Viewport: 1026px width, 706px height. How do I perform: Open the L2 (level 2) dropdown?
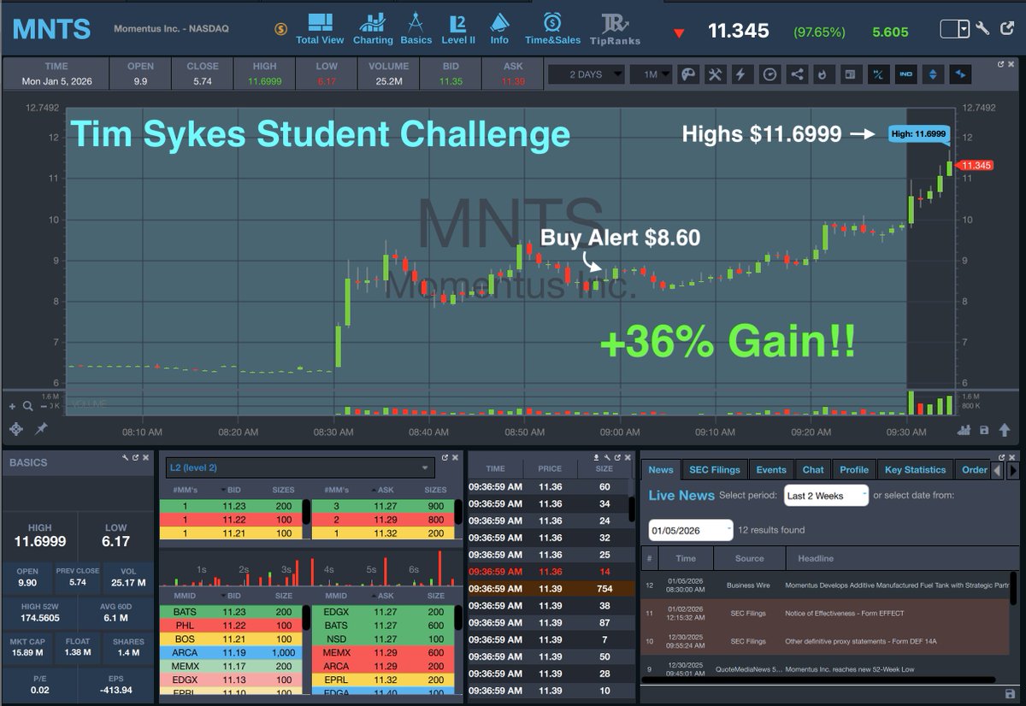point(300,468)
